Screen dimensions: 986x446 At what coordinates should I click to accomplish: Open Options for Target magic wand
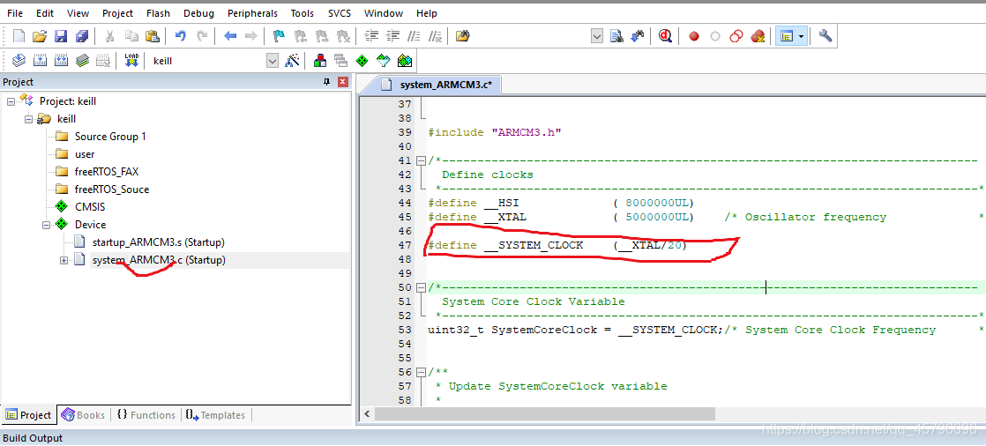click(x=293, y=60)
